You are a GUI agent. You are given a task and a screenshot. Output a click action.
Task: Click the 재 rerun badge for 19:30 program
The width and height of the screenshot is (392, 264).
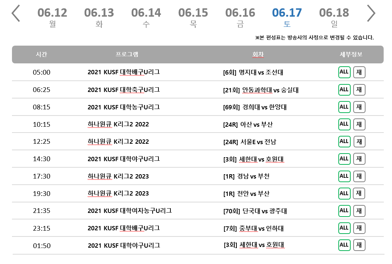pos(359,193)
